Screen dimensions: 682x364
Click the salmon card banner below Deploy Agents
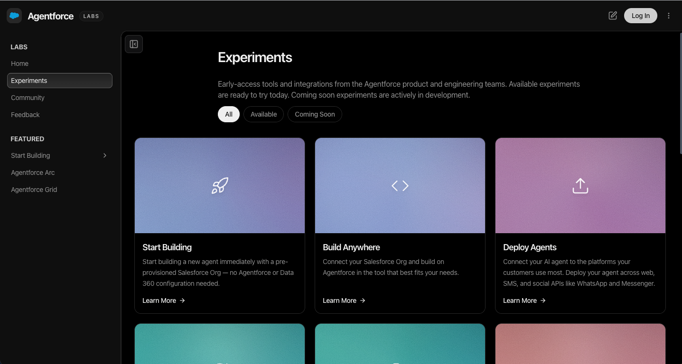pyautogui.click(x=580, y=344)
